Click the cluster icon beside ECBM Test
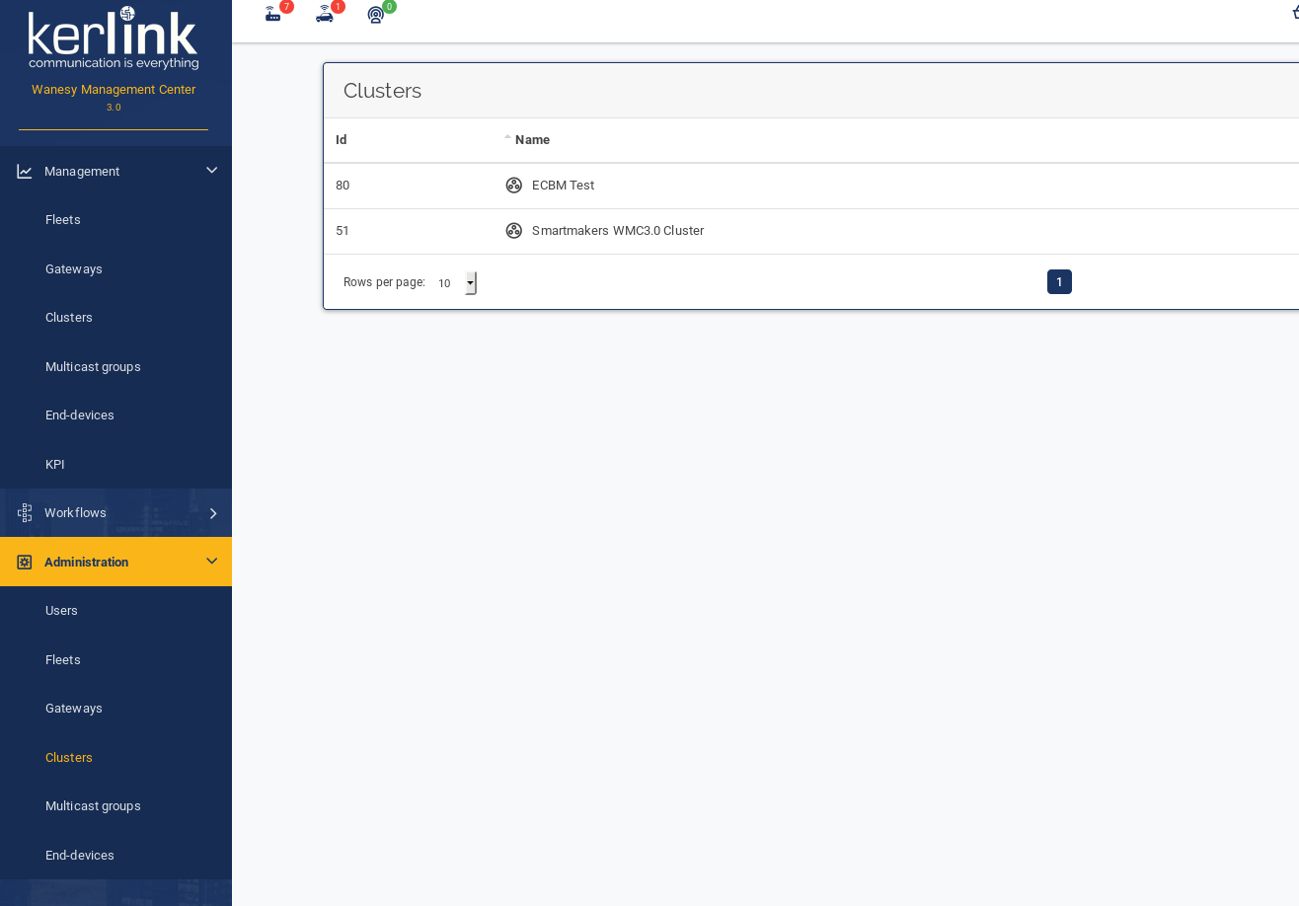This screenshot has height=906, width=1299. tap(513, 186)
